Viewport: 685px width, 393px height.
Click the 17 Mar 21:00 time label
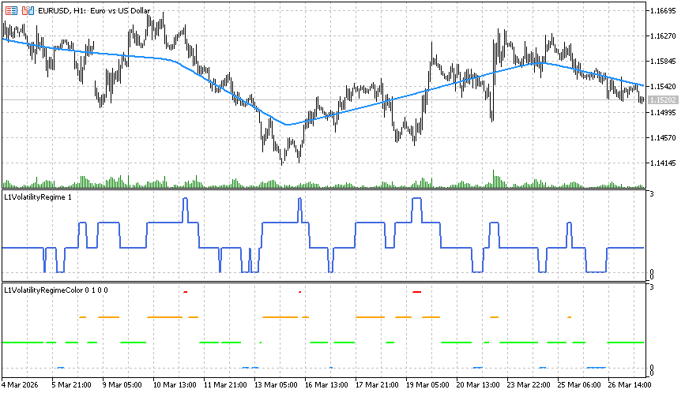(377, 384)
